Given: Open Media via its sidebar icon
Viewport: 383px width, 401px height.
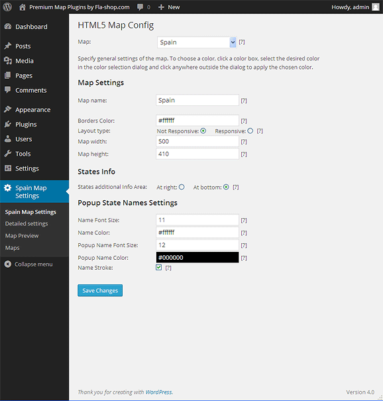Looking at the screenshot, I should click(8, 60).
